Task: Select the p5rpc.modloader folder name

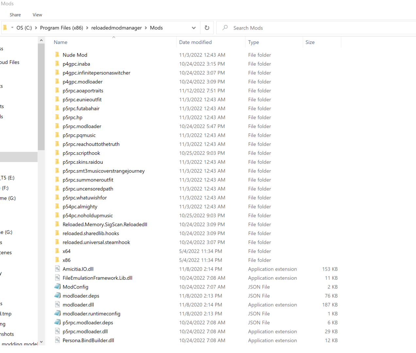Action: click(x=82, y=126)
